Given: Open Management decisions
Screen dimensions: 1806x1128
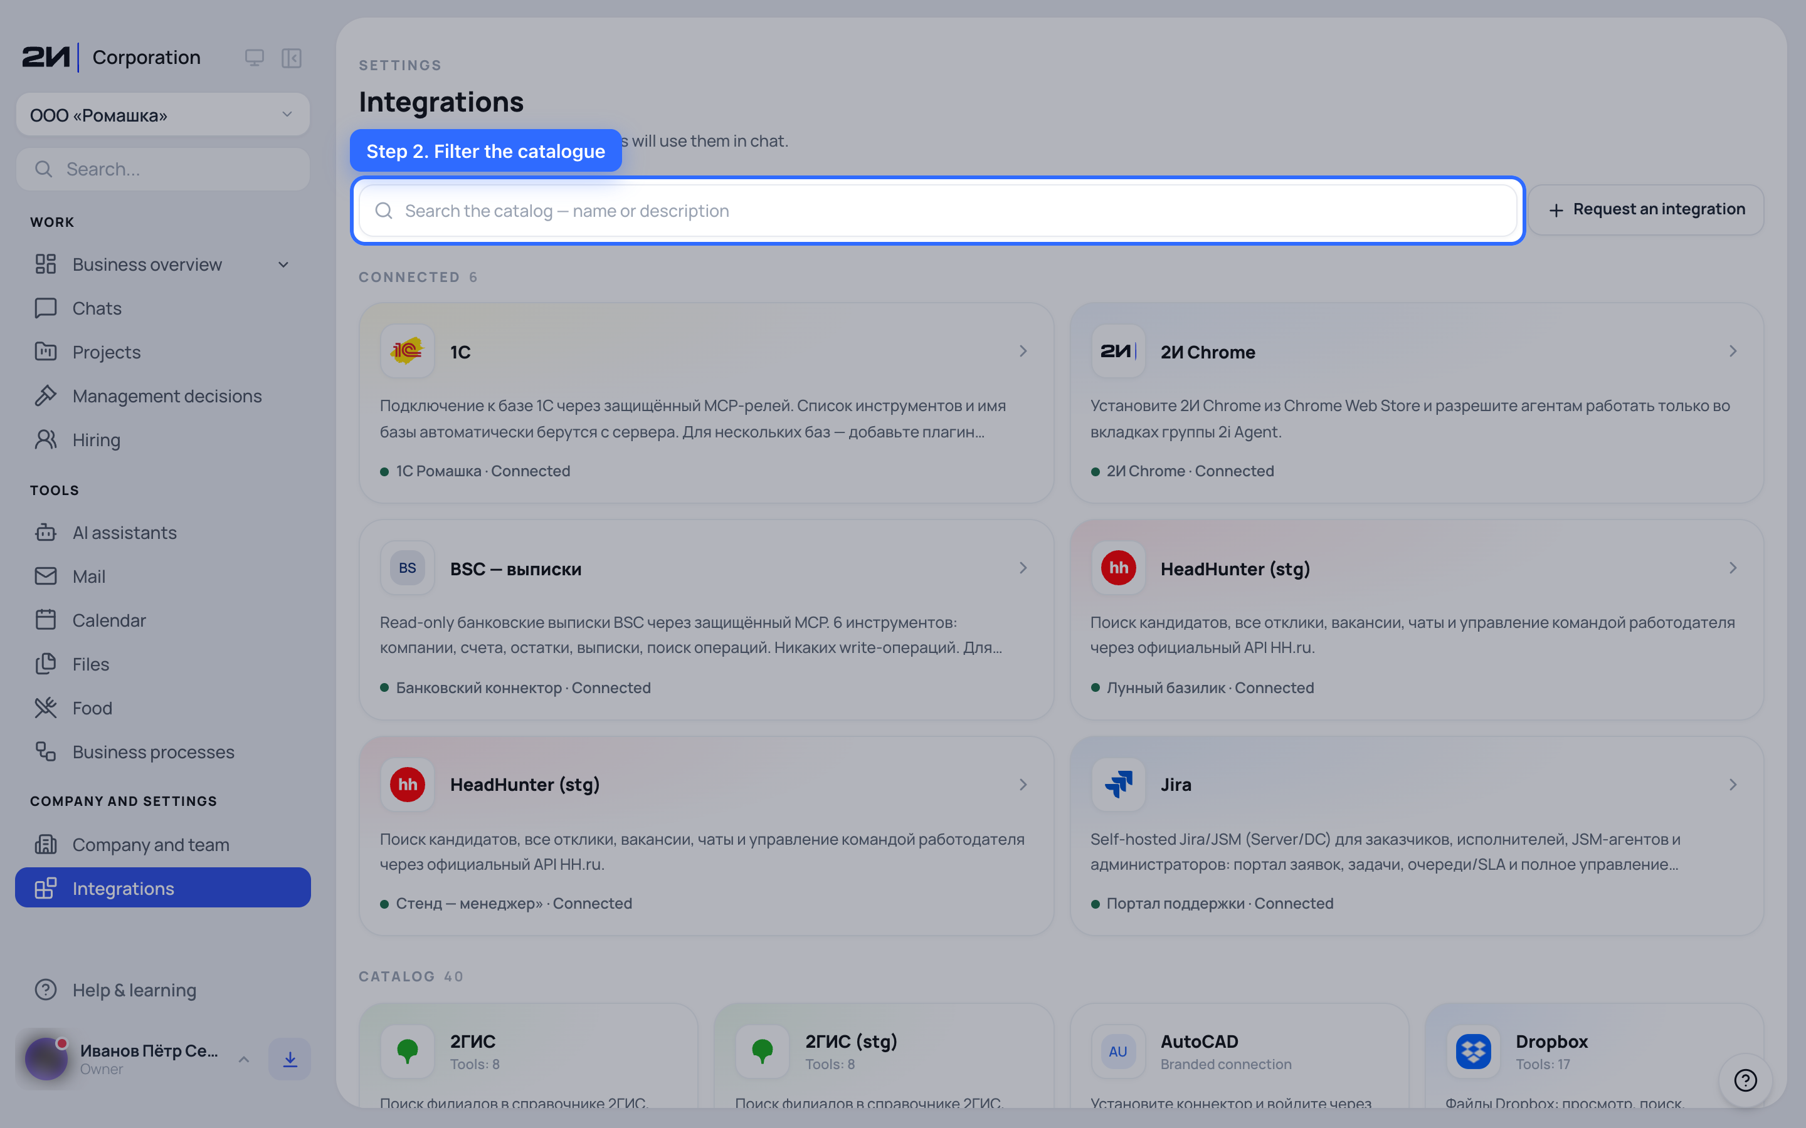Looking at the screenshot, I should [x=162, y=396].
